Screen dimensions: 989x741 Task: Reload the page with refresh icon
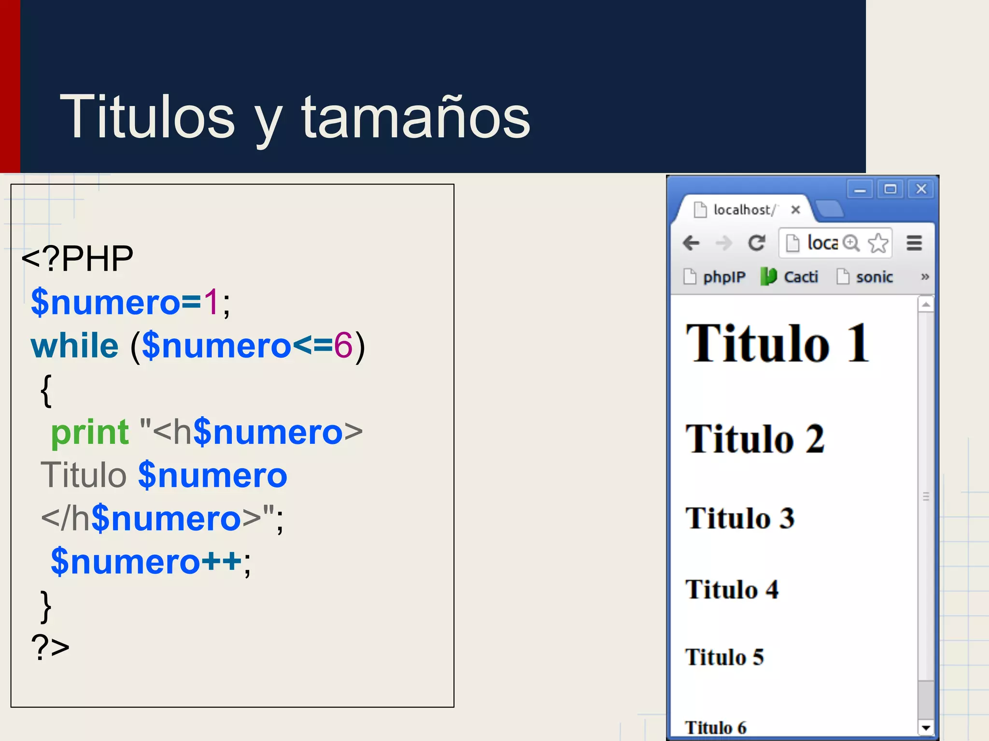[756, 243]
